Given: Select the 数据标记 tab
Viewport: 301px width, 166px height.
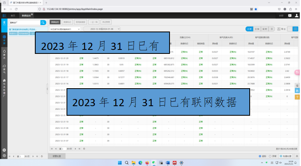Looking at the screenshot, I should click(68, 22).
